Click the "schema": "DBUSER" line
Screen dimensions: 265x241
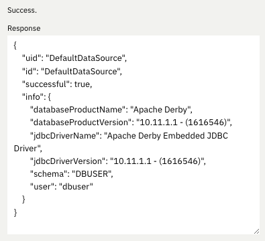(x=72, y=174)
